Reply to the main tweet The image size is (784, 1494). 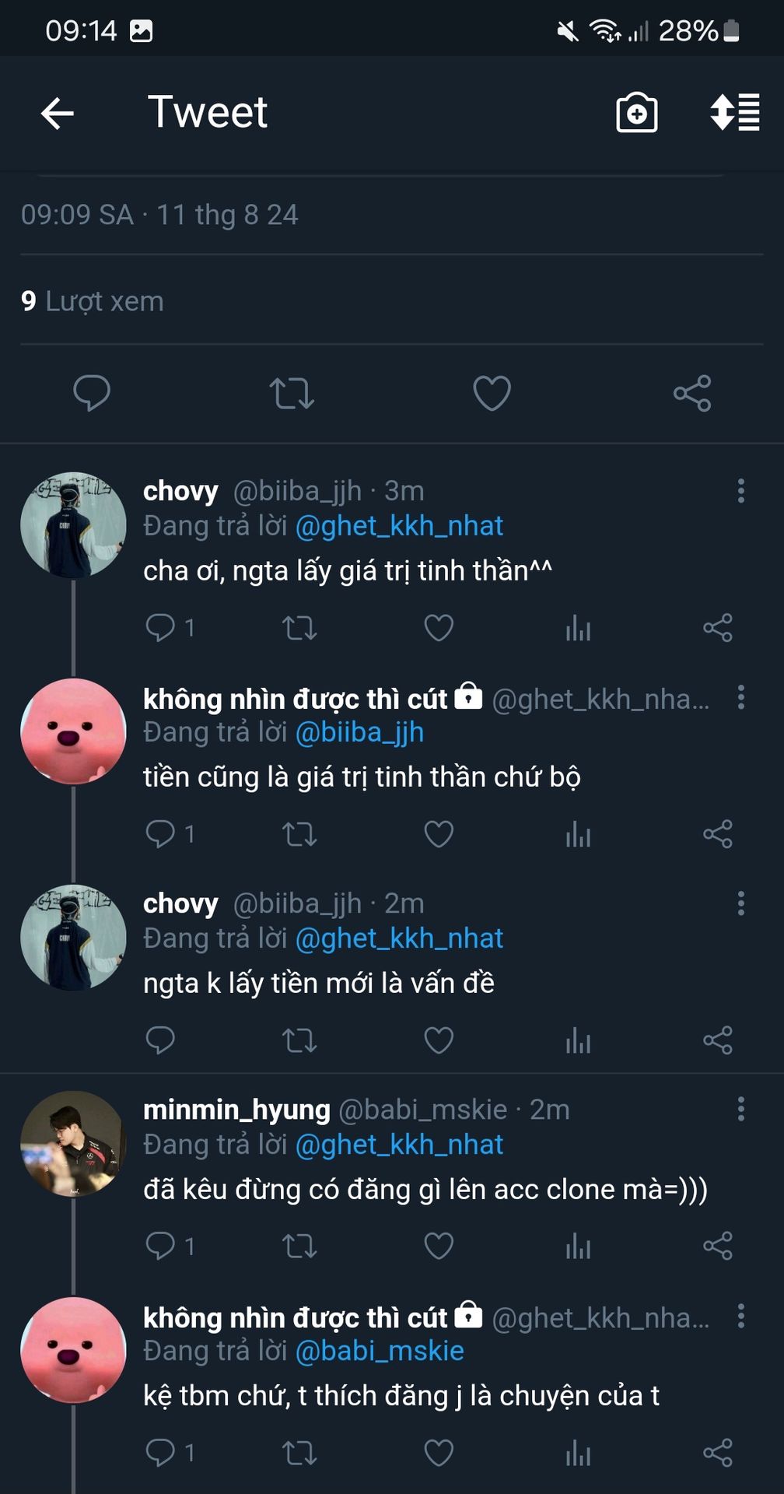92,393
